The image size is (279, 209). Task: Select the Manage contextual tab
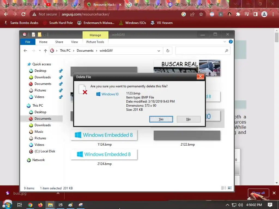point(95,35)
